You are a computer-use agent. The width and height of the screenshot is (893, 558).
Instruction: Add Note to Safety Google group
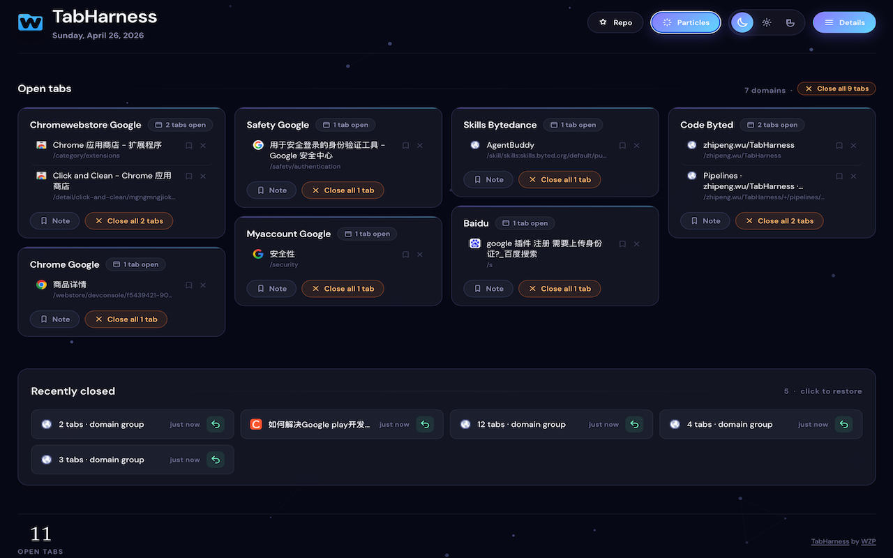[x=271, y=190]
